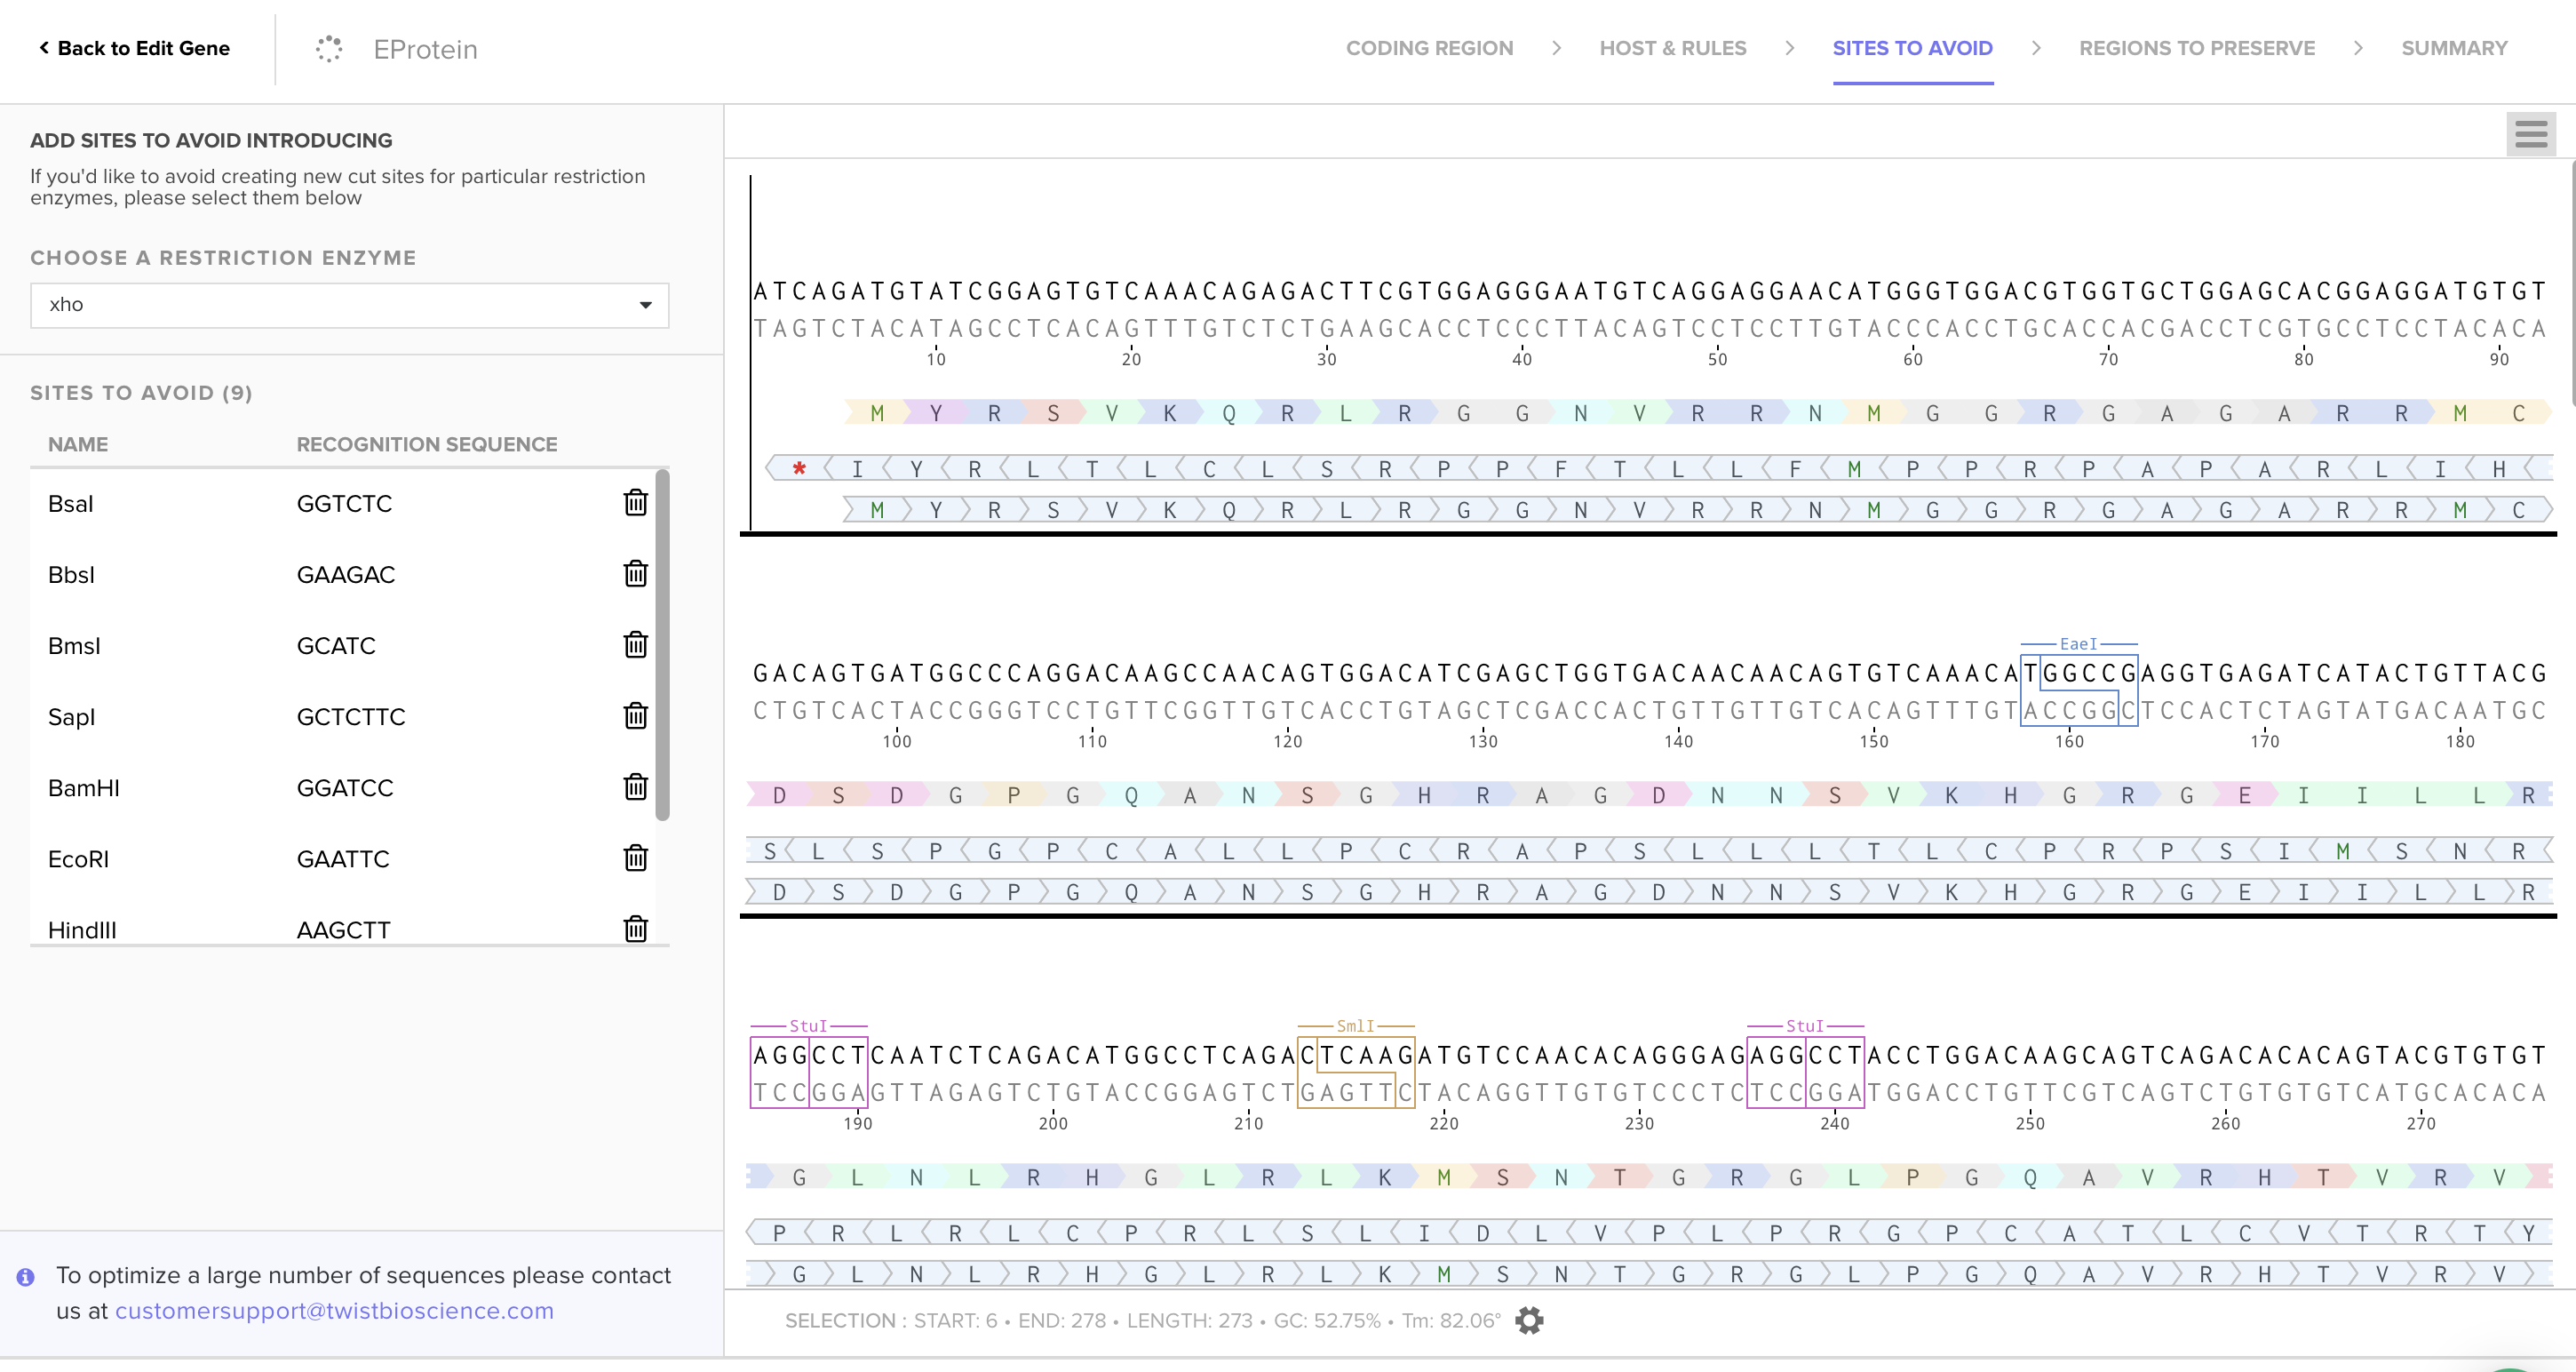Jump to the Summary step

coord(2453,48)
